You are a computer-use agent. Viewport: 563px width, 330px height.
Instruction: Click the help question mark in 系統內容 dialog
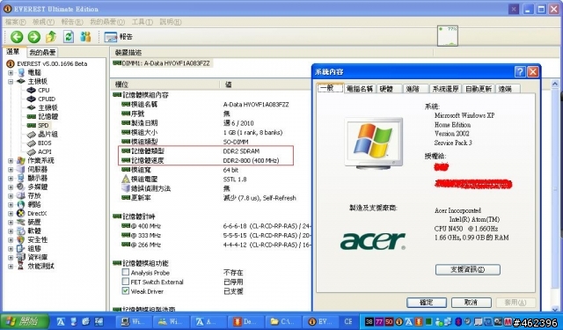[x=520, y=72]
